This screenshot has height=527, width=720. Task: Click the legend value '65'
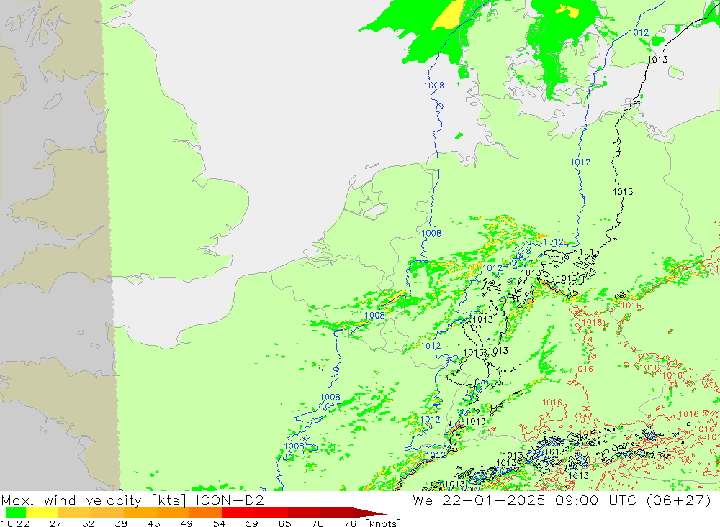[x=284, y=523]
